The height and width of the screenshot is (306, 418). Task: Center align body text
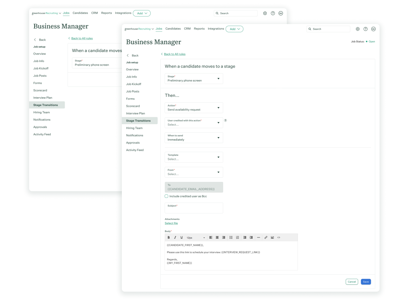pyautogui.click(x=217, y=237)
